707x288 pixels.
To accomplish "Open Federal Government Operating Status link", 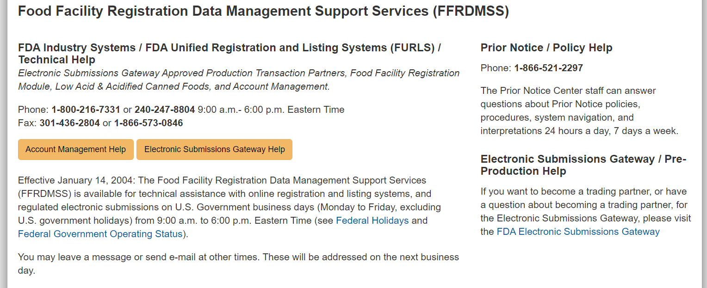I will (100, 234).
